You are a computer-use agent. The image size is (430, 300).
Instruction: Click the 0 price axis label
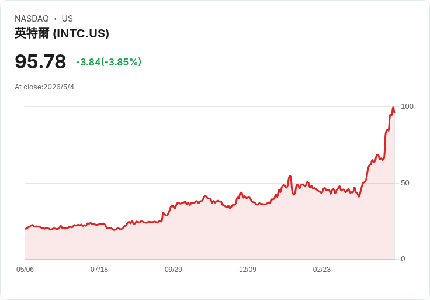tap(403, 259)
